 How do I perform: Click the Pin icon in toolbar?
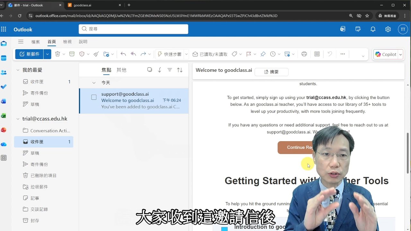click(x=263, y=54)
